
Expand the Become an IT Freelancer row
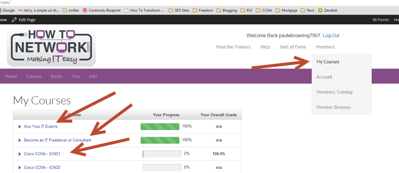(x=20, y=140)
